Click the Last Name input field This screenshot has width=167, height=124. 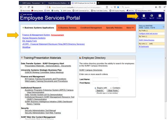105,79
